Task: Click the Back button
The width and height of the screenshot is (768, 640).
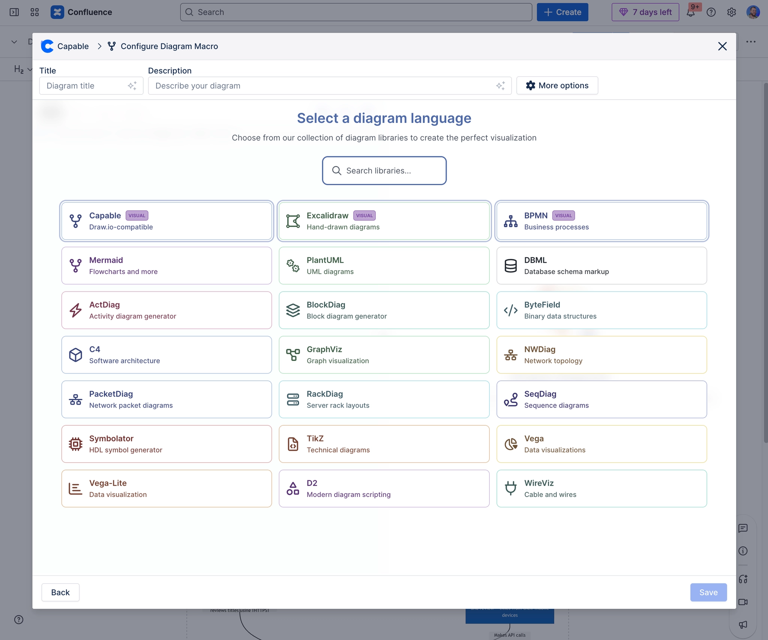Action: coord(60,592)
